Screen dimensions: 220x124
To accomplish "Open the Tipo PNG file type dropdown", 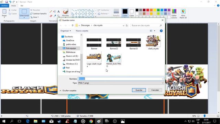I will tap(121, 83).
